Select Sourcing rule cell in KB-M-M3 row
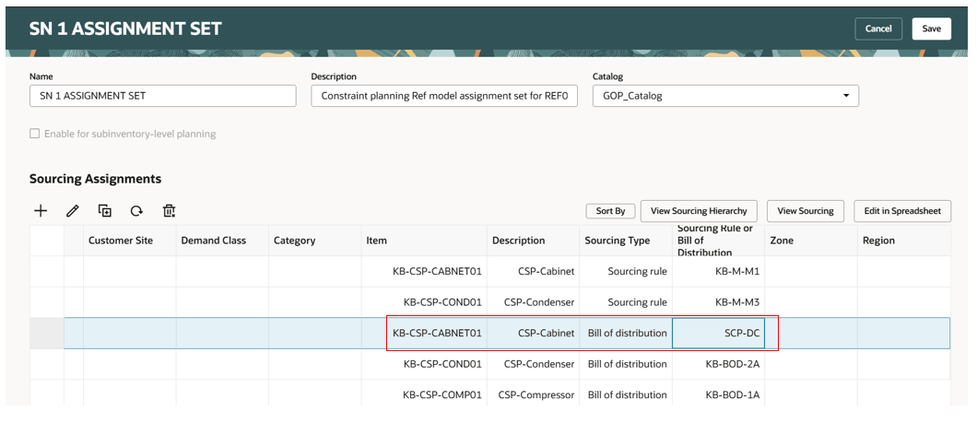 tap(626, 302)
